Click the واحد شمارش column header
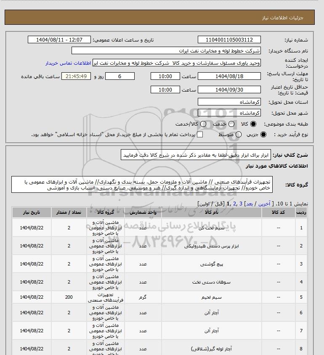Image resolution: width=324 pixels, height=355 pixels. [143, 212]
